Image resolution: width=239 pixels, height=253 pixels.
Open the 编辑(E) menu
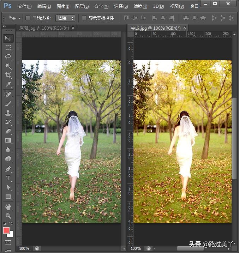coord(44,6)
